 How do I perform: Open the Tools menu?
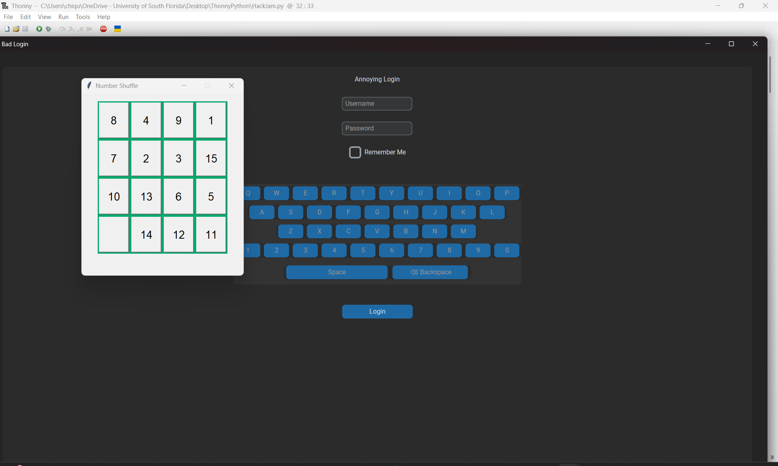click(83, 17)
